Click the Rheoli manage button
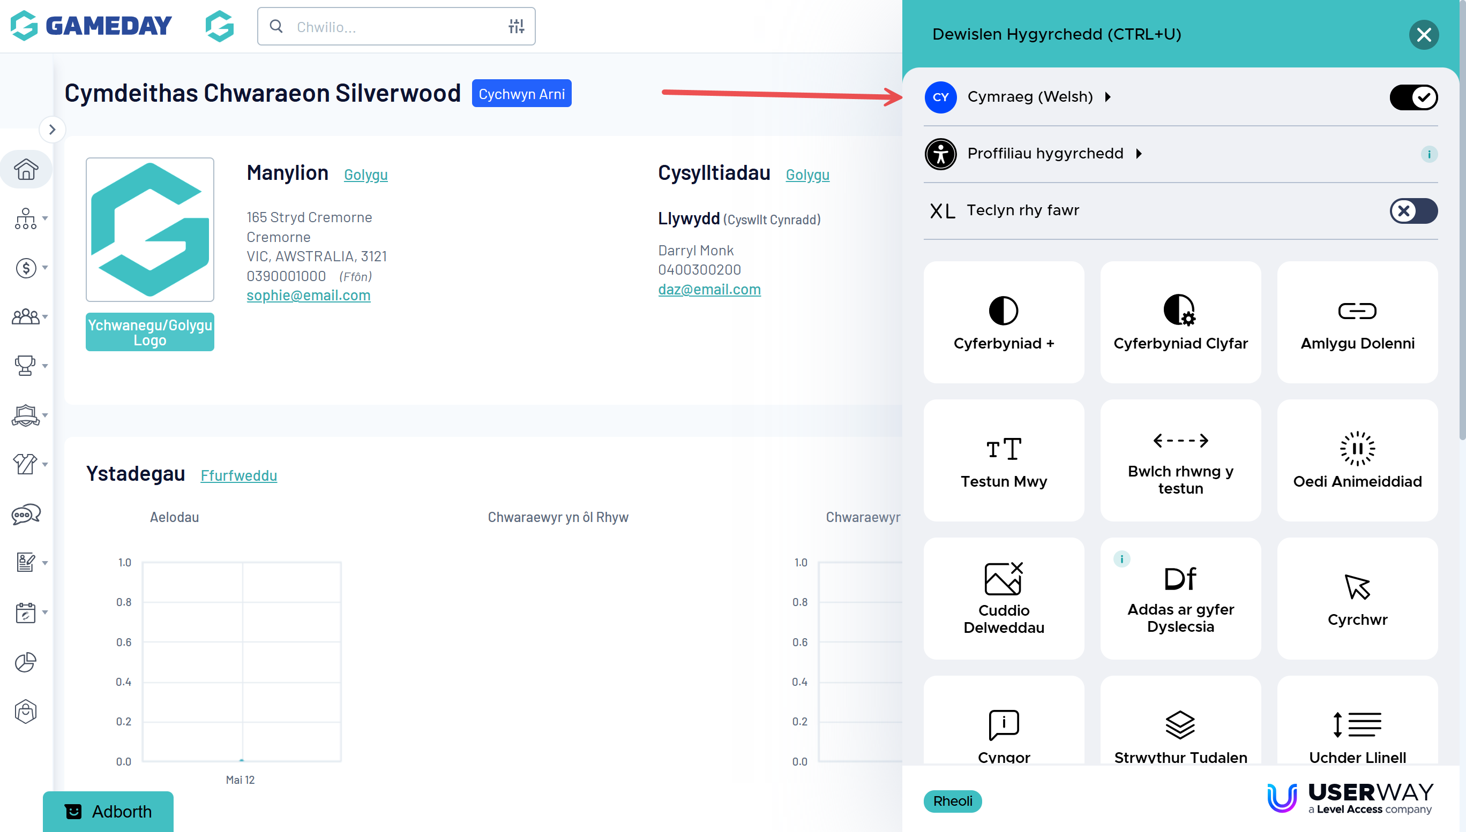The image size is (1466, 832). pos(952,800)
